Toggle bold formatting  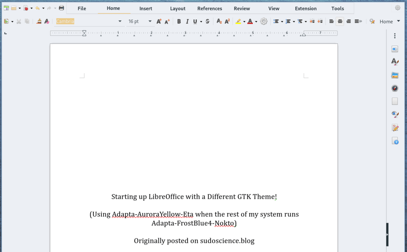pyautogui.click(x=179, y=21)
